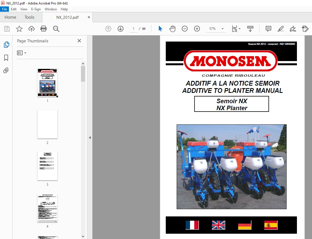Open the Help menu
The image size is (312, 239).
point(64,9)
